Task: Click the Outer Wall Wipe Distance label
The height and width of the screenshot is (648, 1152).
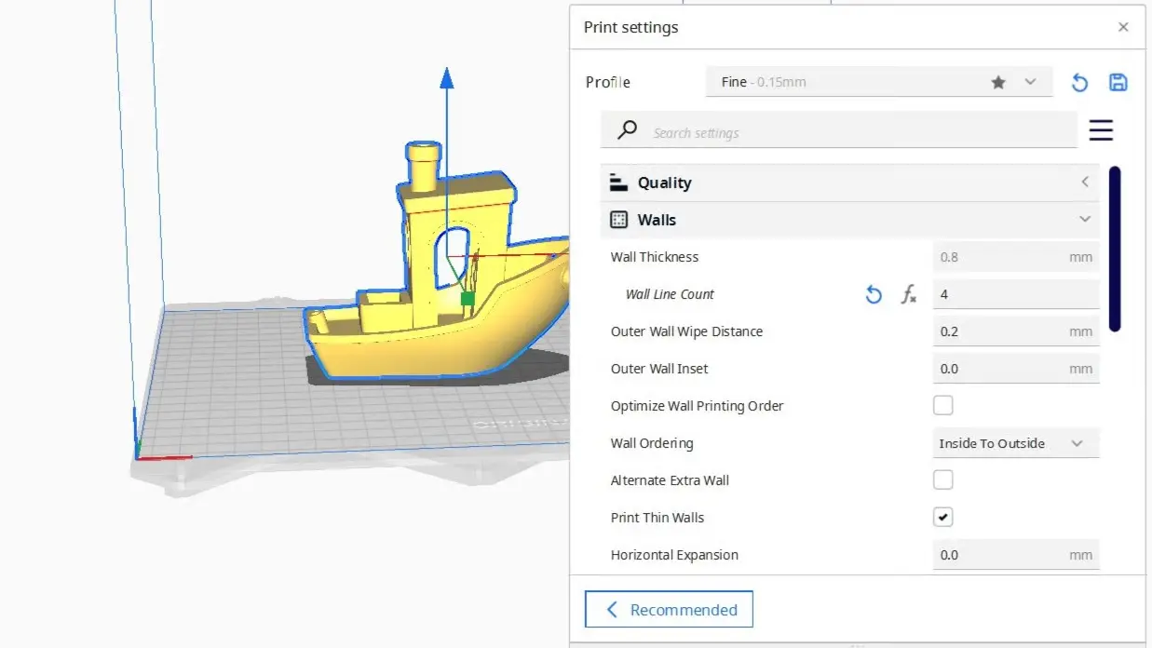Action: [686, 331]
